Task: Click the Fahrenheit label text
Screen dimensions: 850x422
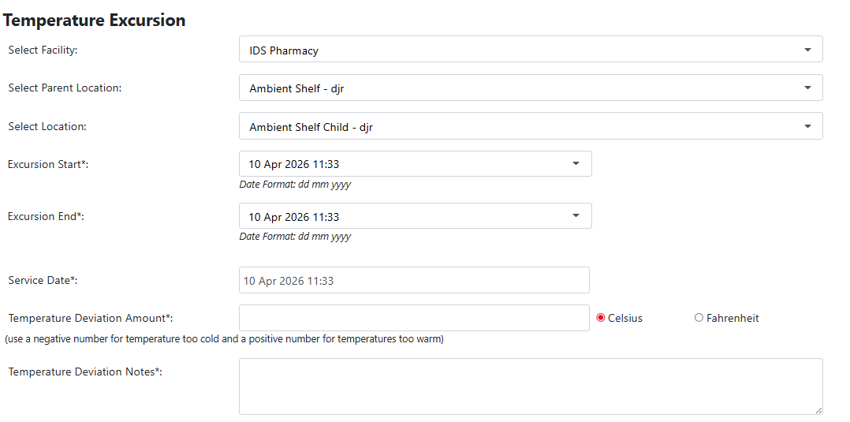Action: point(733,319)
